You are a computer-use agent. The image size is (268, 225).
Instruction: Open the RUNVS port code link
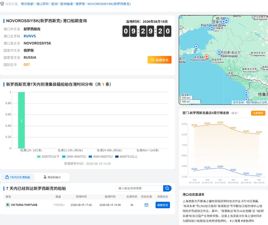pyautogui.click(x=30, y=36)
